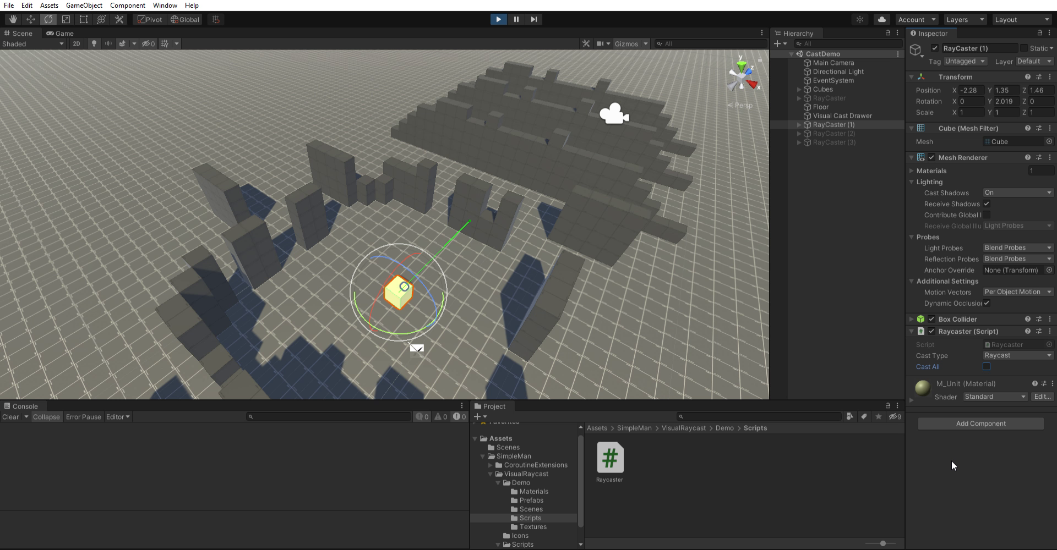Screen dimensions: 1057x550
Task: Open the GameObject menu
Action: coord(84,5)
